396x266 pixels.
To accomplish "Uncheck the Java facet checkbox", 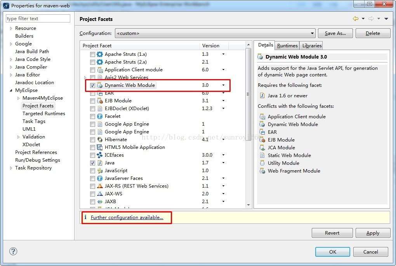I will coord(92,163).
